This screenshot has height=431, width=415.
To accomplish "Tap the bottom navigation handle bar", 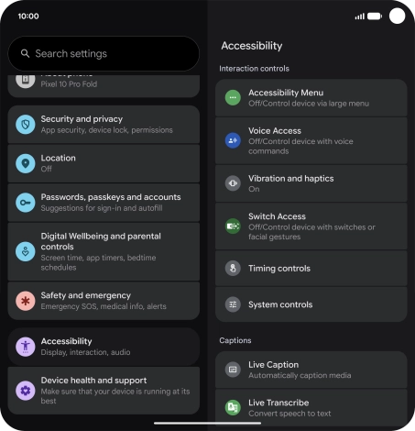I will point(208,424).
